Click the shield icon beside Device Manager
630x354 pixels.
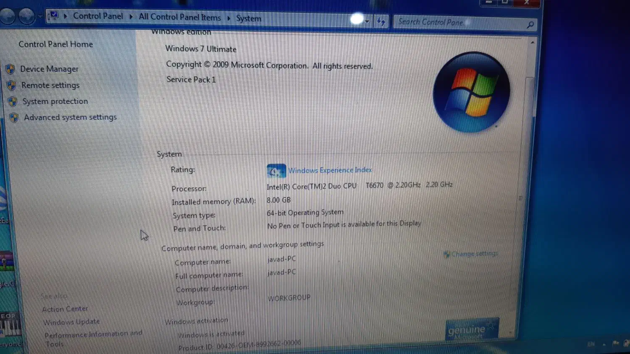(x=10, y=69)
